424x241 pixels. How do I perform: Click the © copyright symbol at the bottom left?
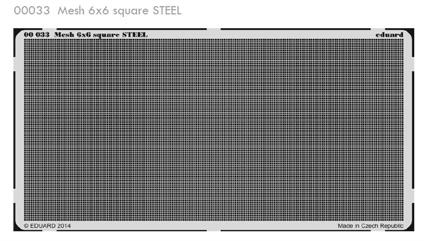point(26,225)
